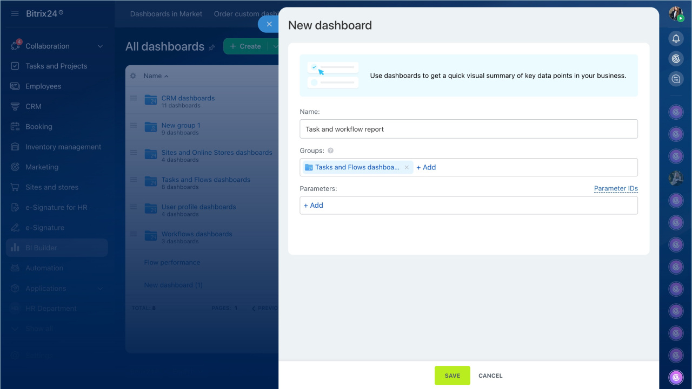
Task: Click the notifications bell icon
Action: pos(675,38)
